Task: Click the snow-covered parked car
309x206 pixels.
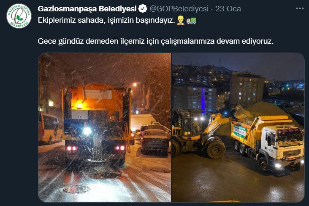Action: [155, 142]
